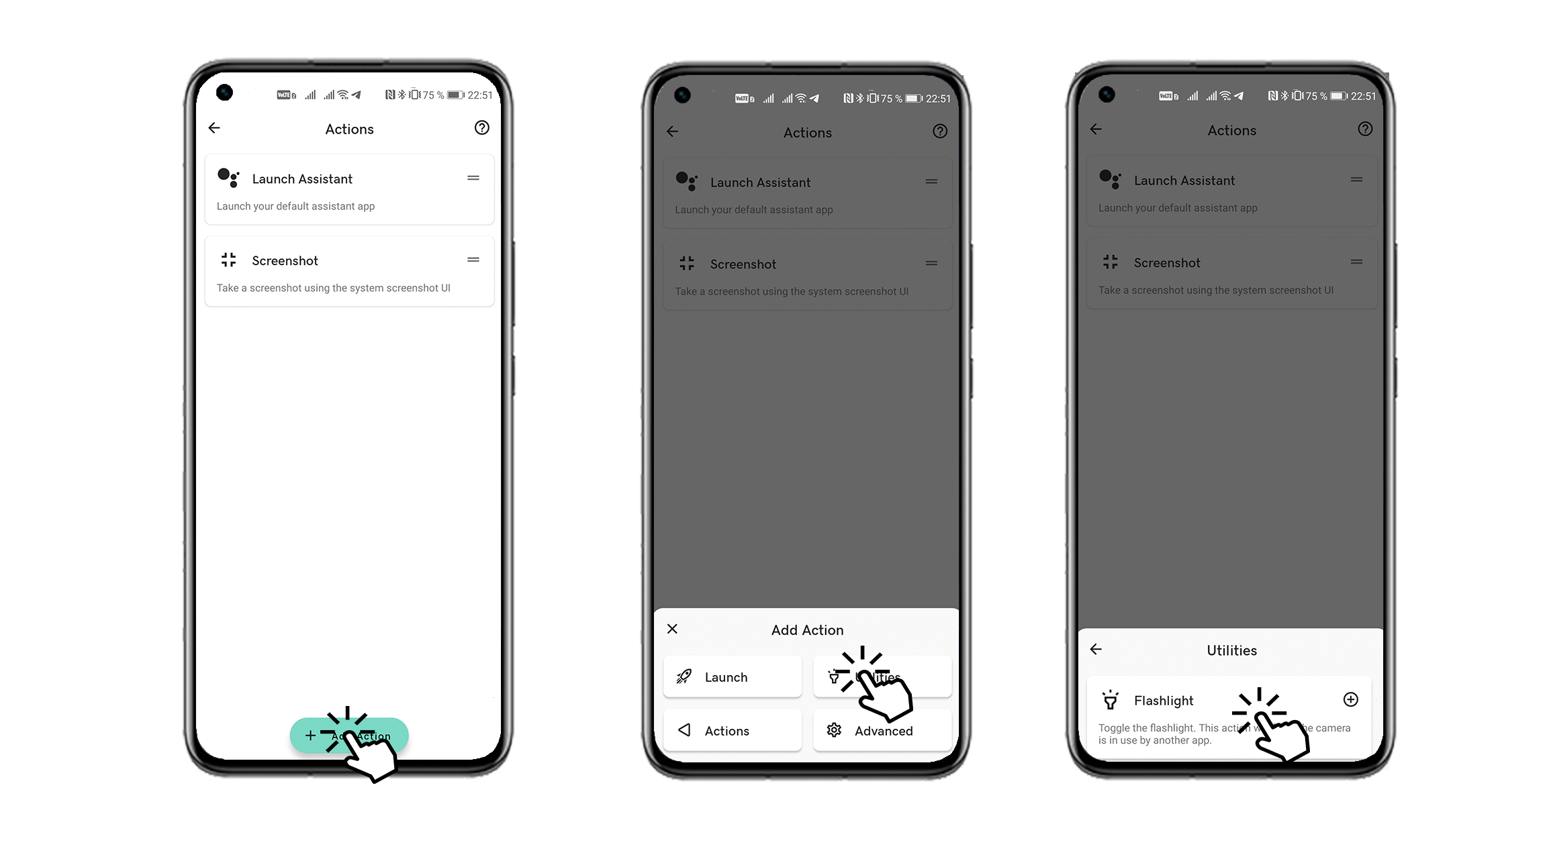Click the close X in Add Action panel

click(x=672, y=628)
